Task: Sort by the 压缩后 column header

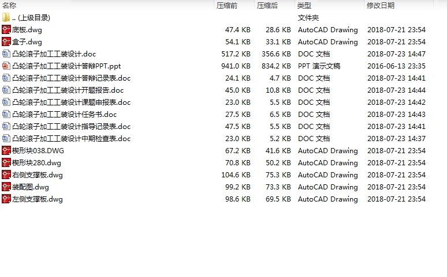Action: point(267,5)
